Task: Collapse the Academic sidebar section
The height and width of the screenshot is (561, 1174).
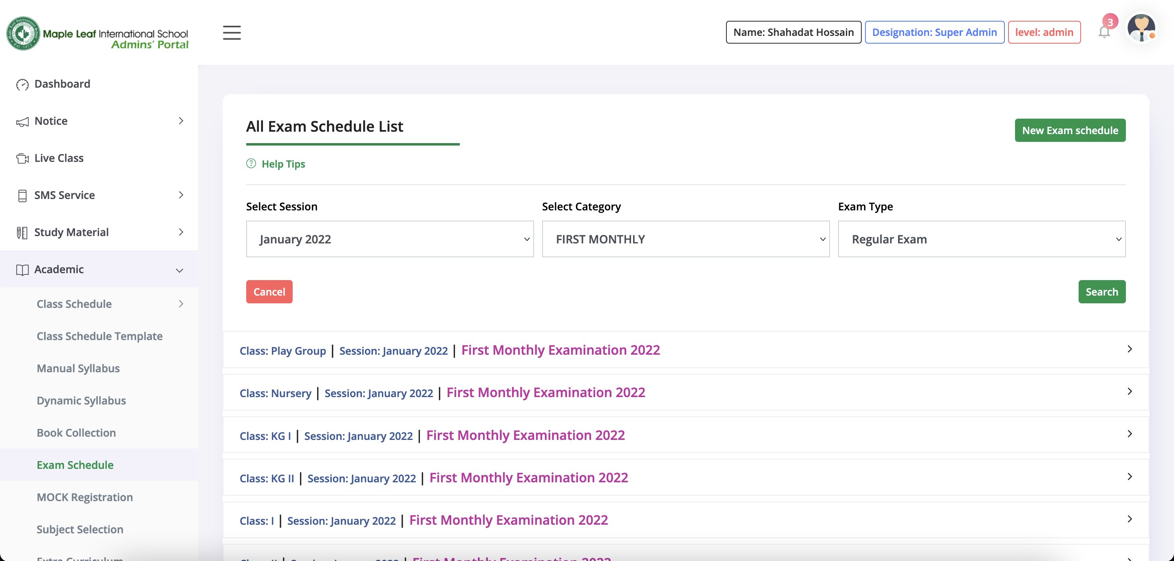Action: pos(179,270)
